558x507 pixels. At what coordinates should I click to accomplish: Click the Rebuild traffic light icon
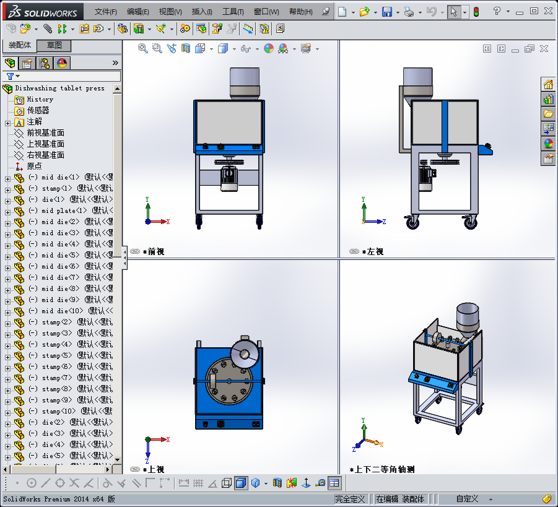point(476,12)
